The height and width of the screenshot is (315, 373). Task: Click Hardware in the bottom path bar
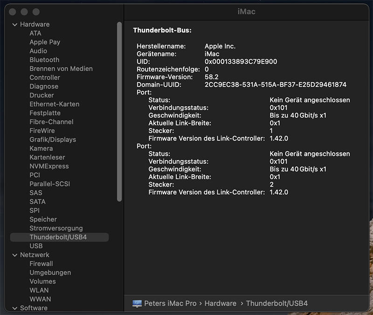coord(220,303)
